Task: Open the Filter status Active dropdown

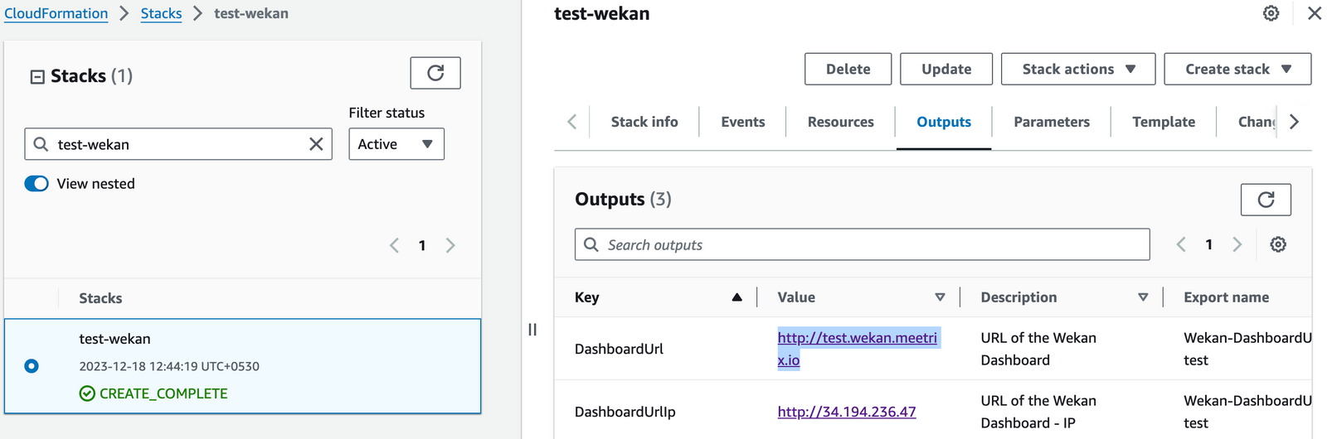Action: (x=396, y=144)
